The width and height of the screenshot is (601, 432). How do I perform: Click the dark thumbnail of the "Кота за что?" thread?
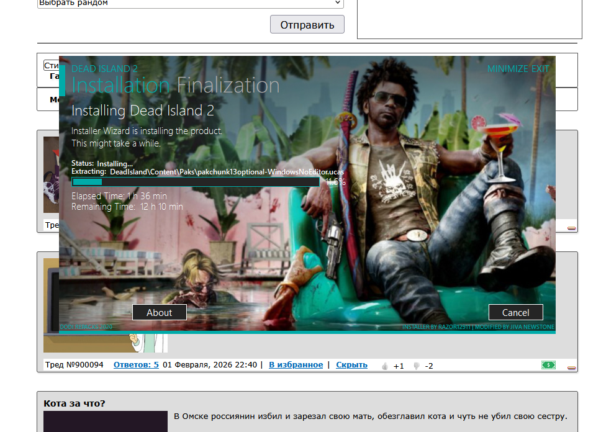105,421
